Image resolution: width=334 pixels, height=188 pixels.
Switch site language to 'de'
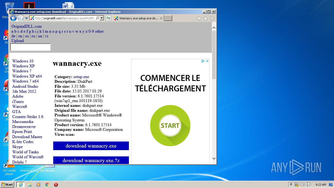(13, 36)
